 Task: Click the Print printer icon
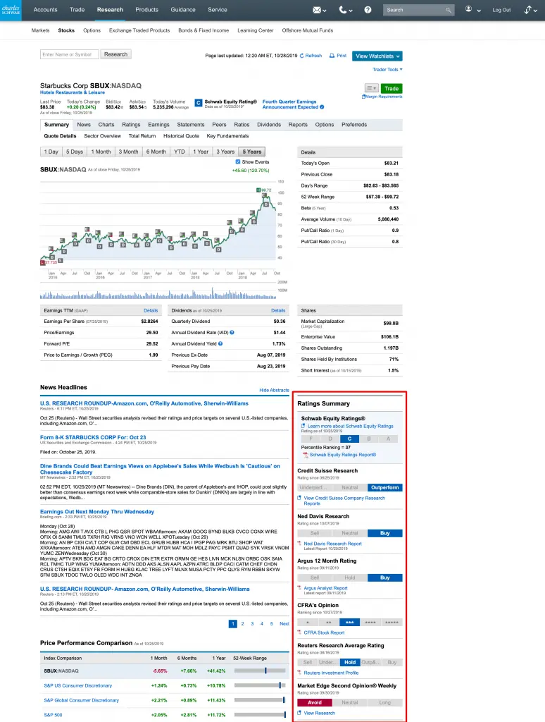(x=332, y=56)
